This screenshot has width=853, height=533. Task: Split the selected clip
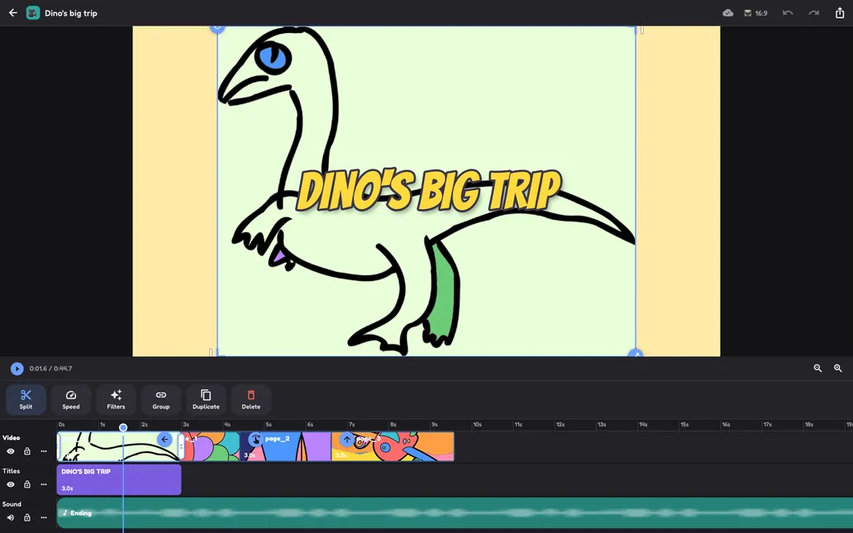[26, 399]
